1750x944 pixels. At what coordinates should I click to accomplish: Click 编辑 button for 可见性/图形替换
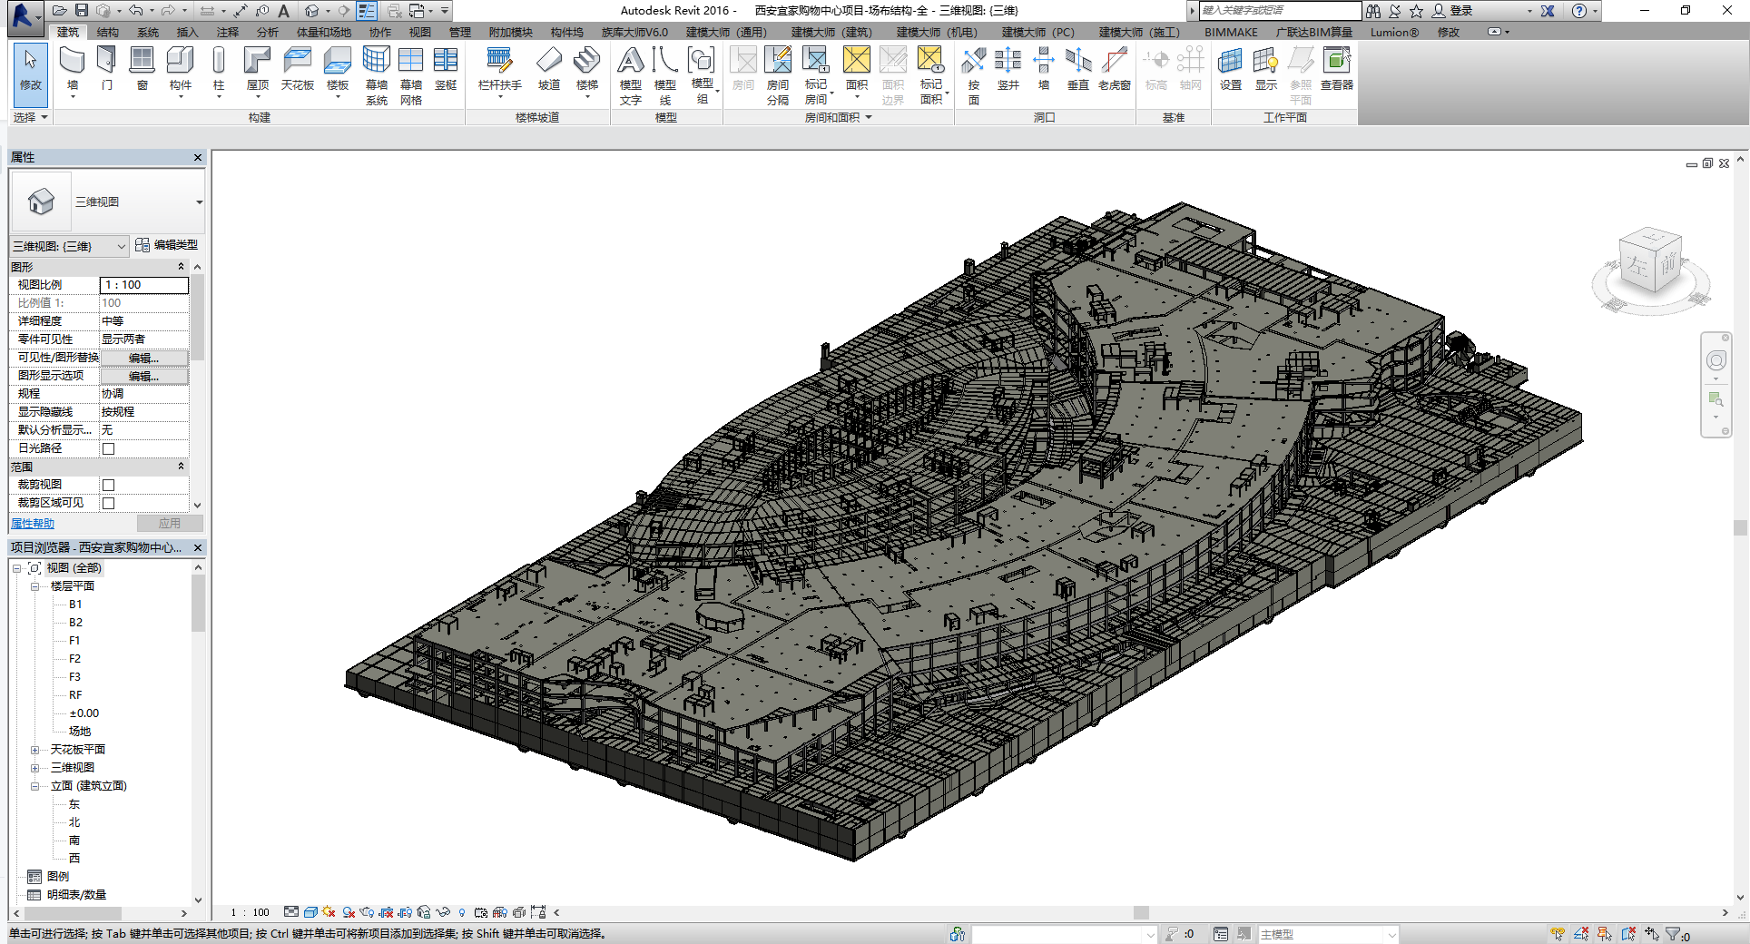(x=144, y=358)
